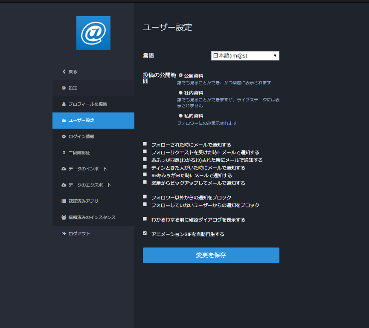Viewport: 369px width, 328px height.
Task: Click the cloud icon for データのエクスポート
Action: coord(64,185)
